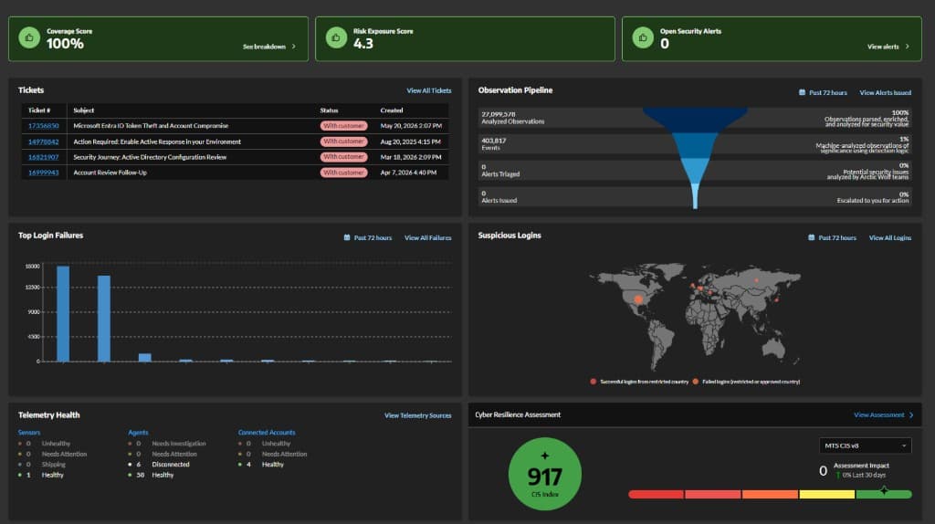Click the Analyzed Observations funnel row
This screenshot has height=524, width=935.
point(695,118)
